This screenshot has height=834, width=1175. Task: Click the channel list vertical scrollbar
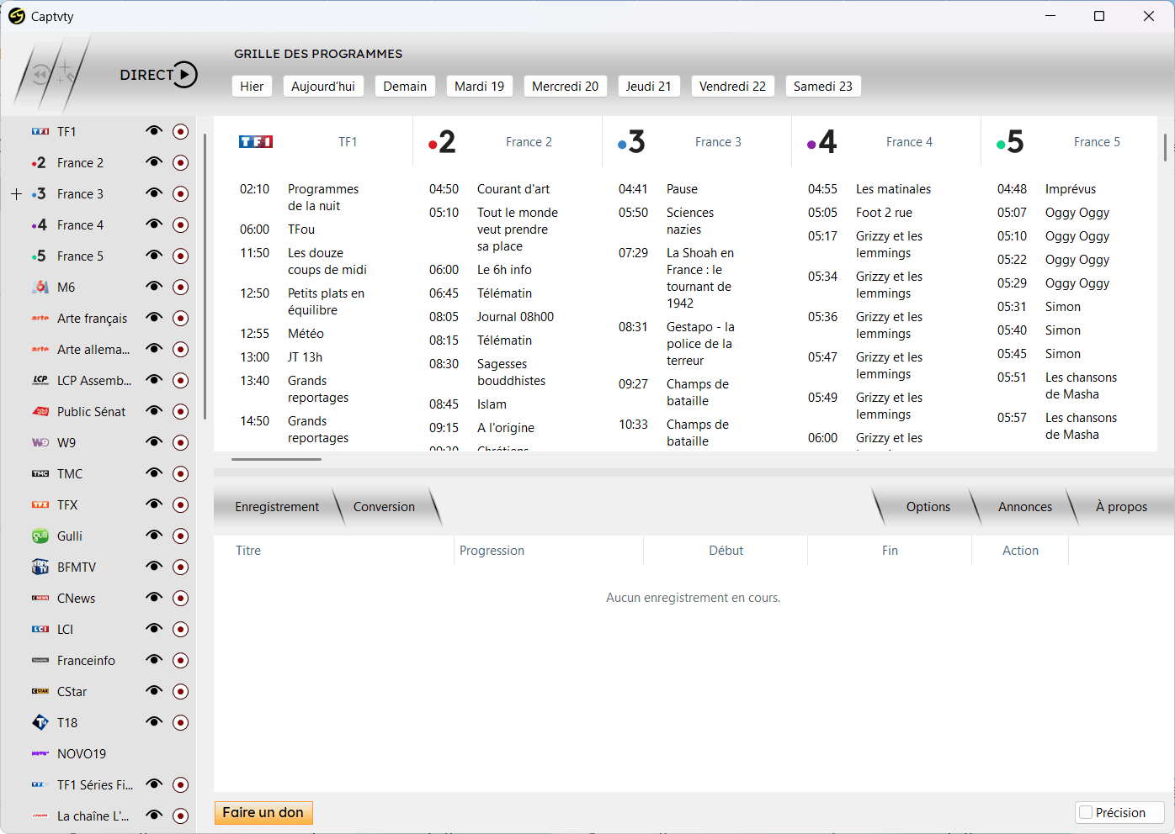pyautogui.click(x=205, y=277)
